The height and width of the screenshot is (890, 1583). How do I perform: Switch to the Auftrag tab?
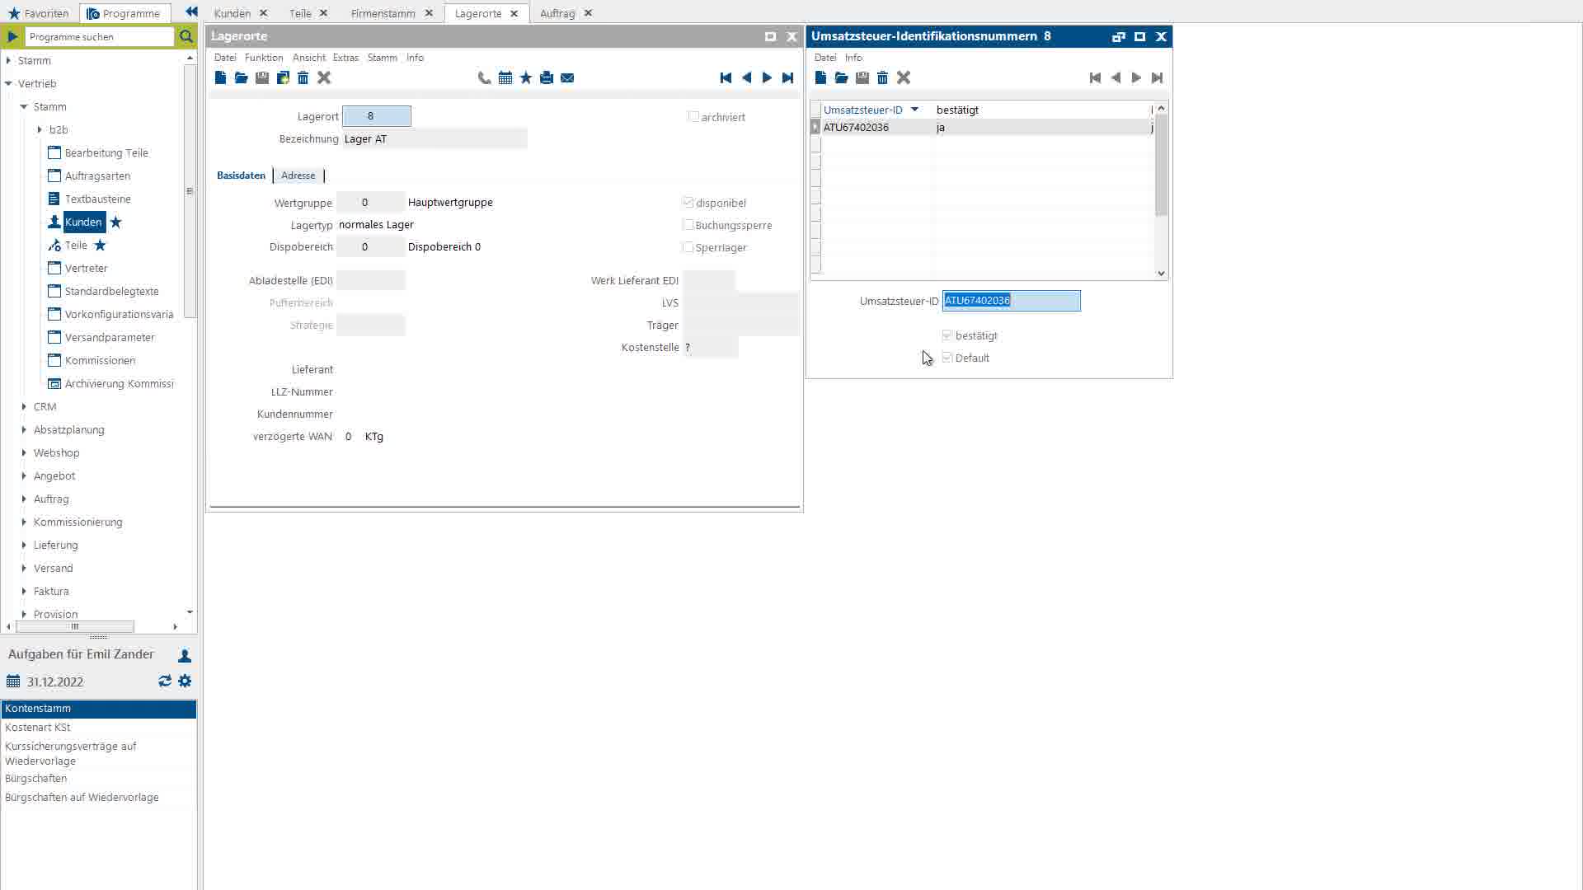[557, 13]
